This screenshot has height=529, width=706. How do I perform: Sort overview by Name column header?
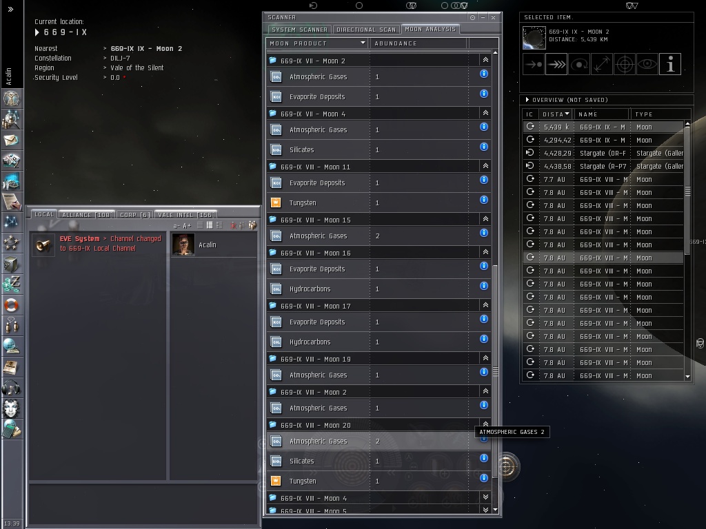(x=601, y=114)
